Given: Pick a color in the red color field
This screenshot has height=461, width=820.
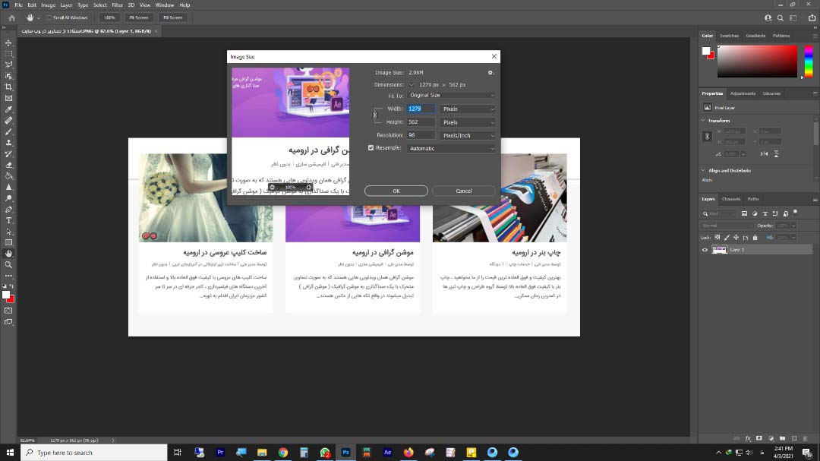Looking at the screenshot, I should click(x=757, y=62).
